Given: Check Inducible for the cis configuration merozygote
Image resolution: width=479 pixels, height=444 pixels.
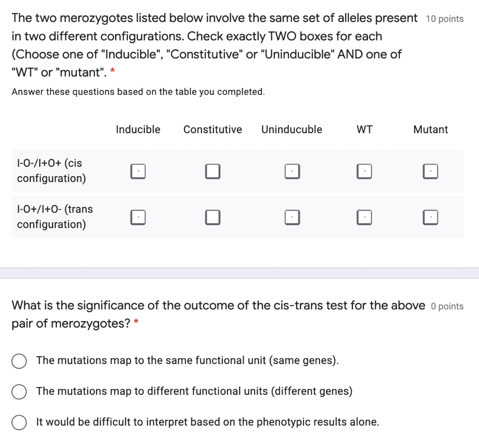Looking at the screenshot, I should (138, 171).
